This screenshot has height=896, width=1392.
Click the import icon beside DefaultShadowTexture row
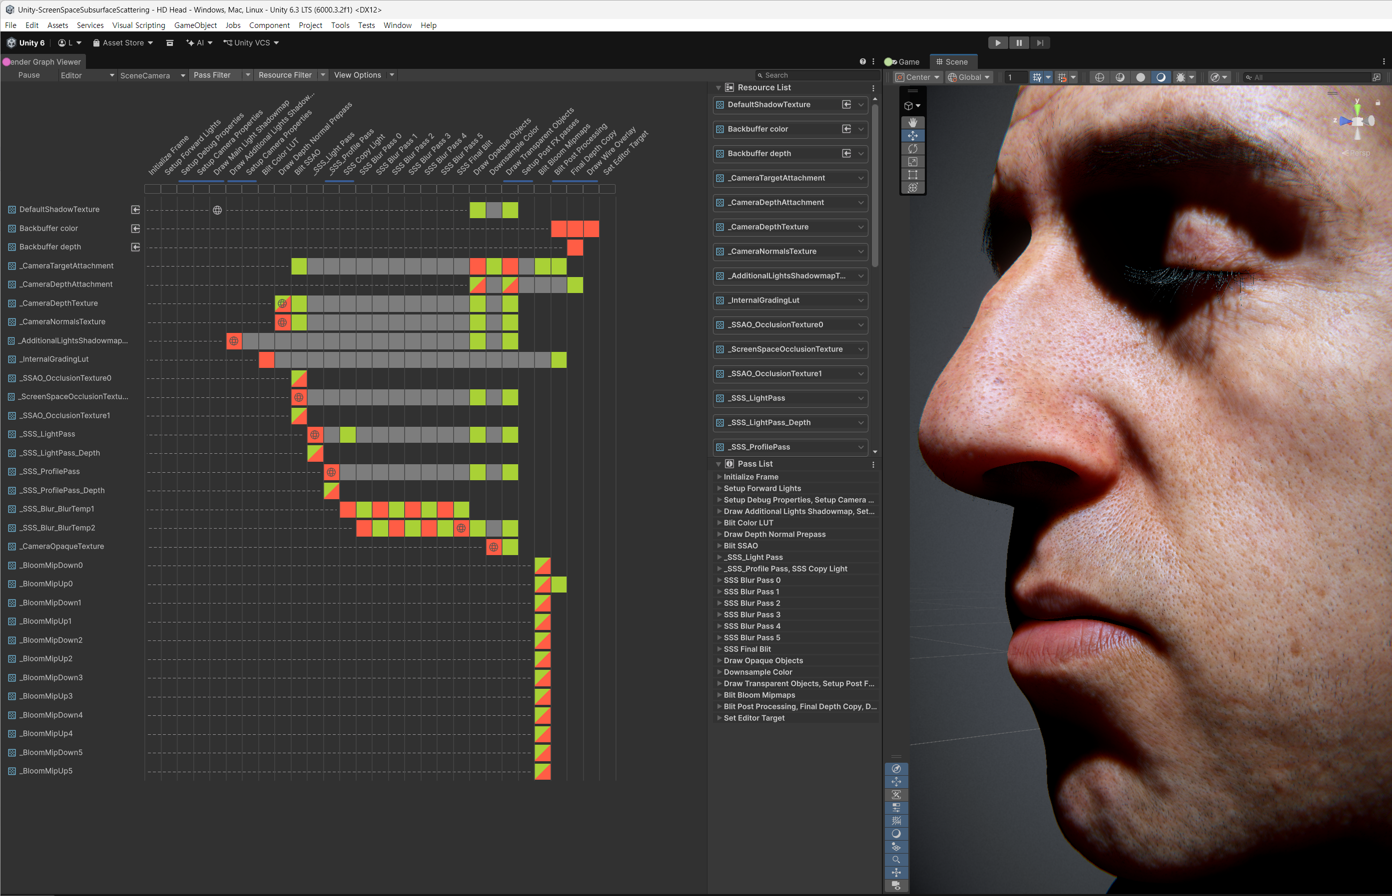(135, 210)
